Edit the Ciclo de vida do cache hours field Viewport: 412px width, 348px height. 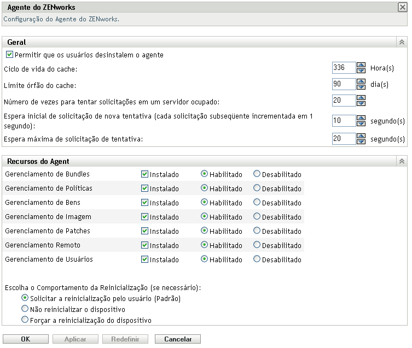pyautogui.click(x=344, y=68)
